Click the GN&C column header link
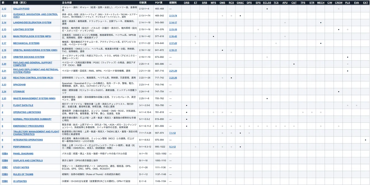Viewport: 370px width, 185px height. [240, 2]
